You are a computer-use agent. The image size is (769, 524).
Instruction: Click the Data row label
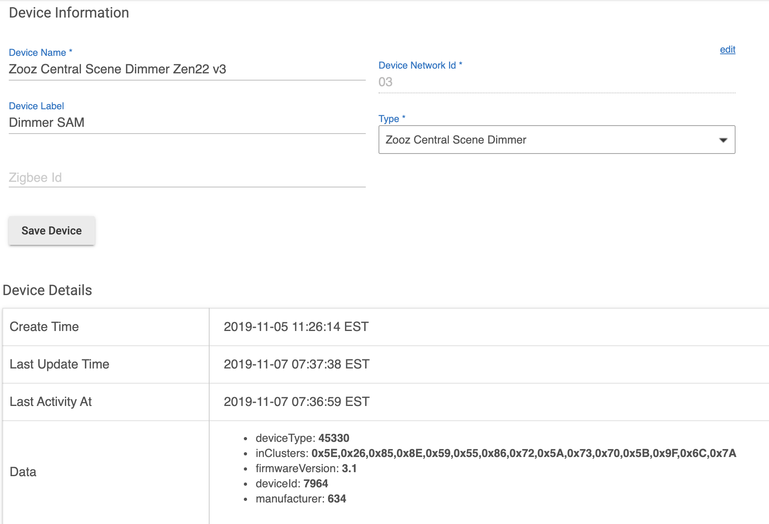tap(23, 472)
